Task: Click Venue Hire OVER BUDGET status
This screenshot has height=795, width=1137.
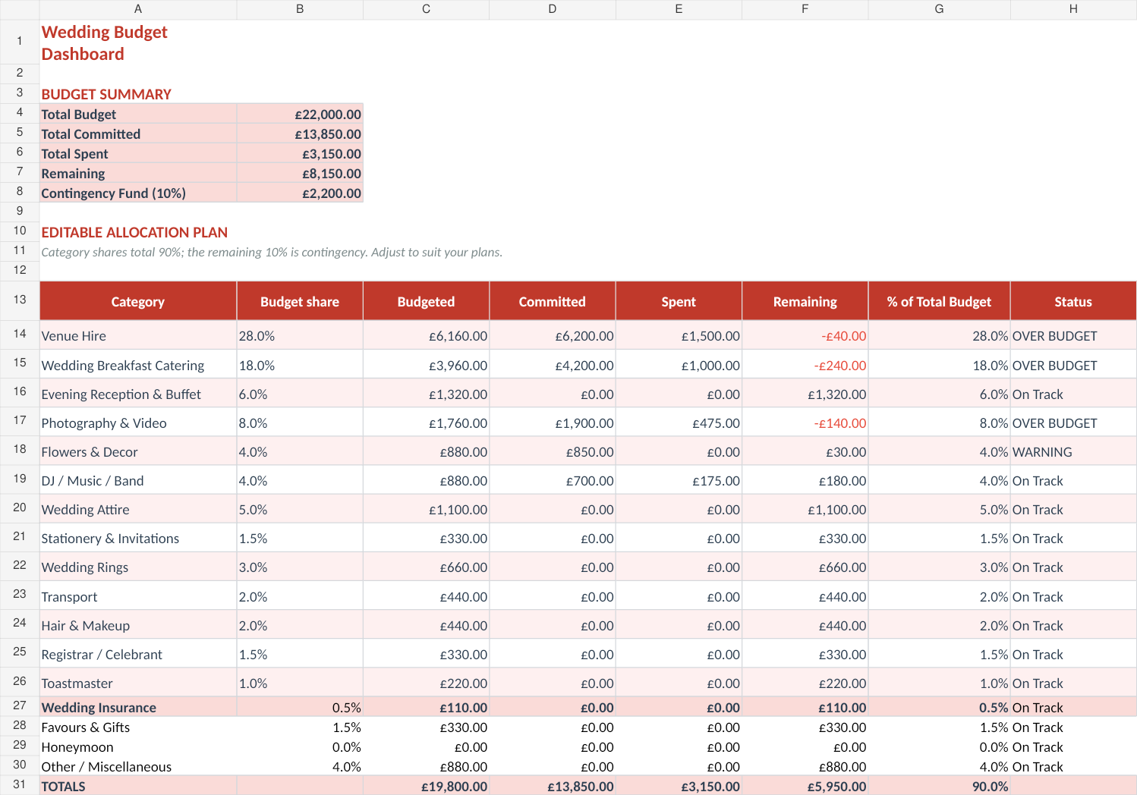Action: pos(1073,335)
